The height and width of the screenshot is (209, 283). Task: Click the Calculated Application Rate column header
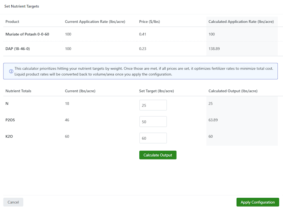[241, 22]
